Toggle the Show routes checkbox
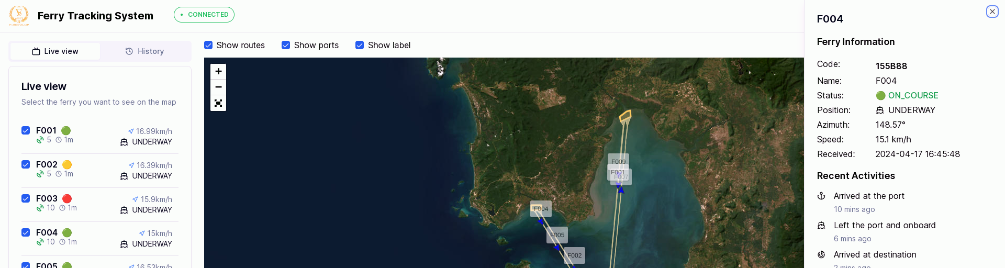This screenshot has height=268, width=1005. 208,45
